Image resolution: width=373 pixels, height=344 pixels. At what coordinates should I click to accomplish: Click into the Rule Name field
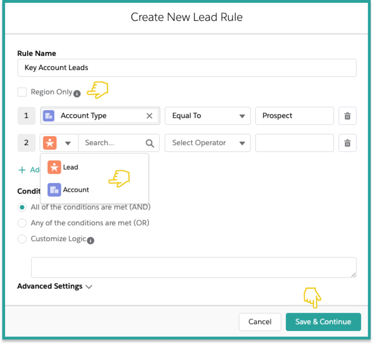pos(187,68)
